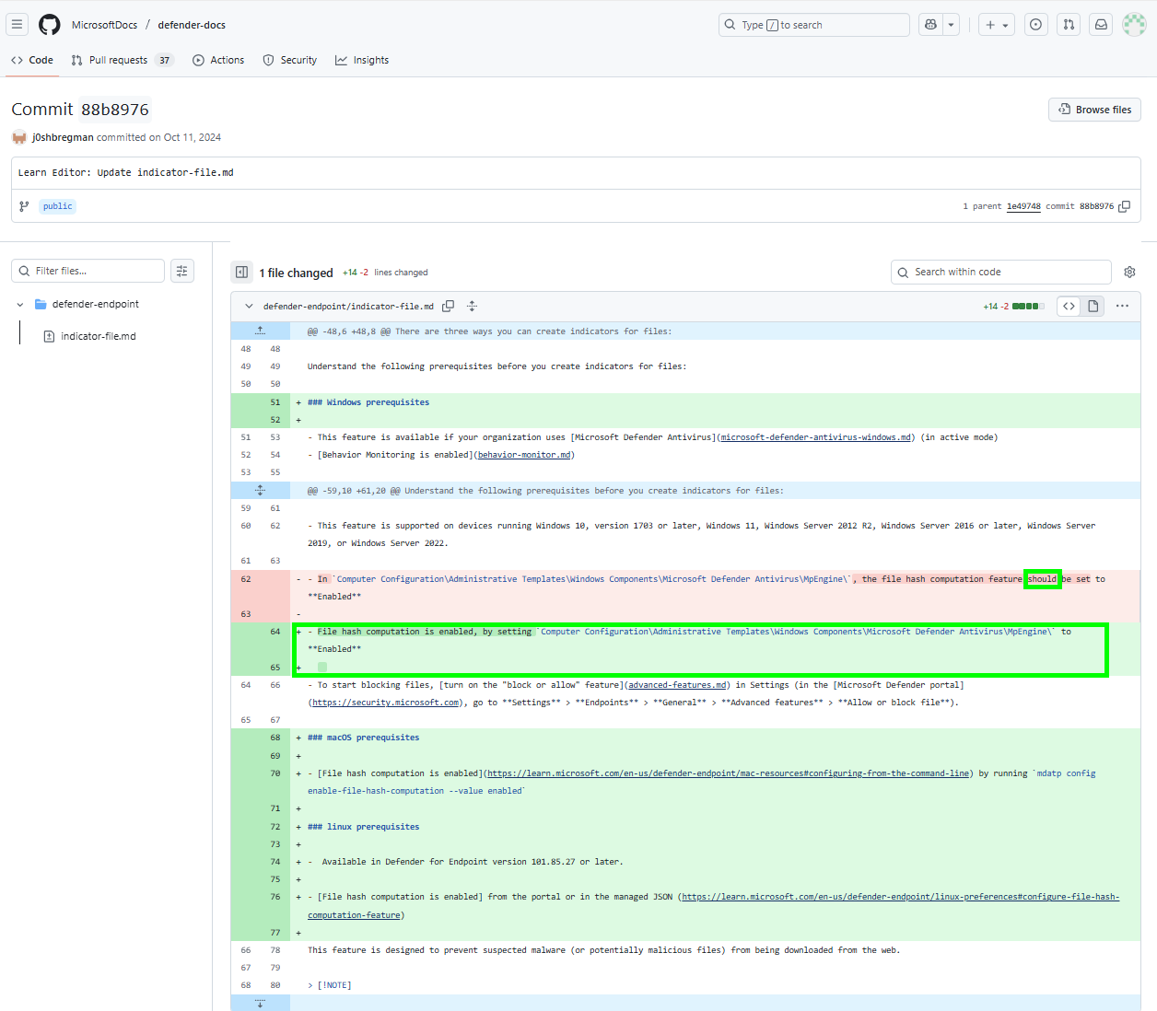This screenshot has height=1011, width=1157.
Task: Select indicator-file.md in file tree
Action: click(98, 336)
